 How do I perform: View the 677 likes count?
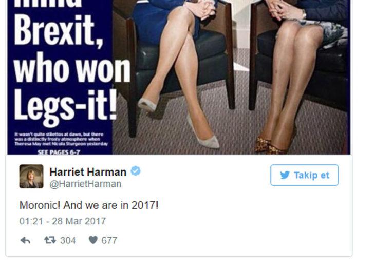109,240
